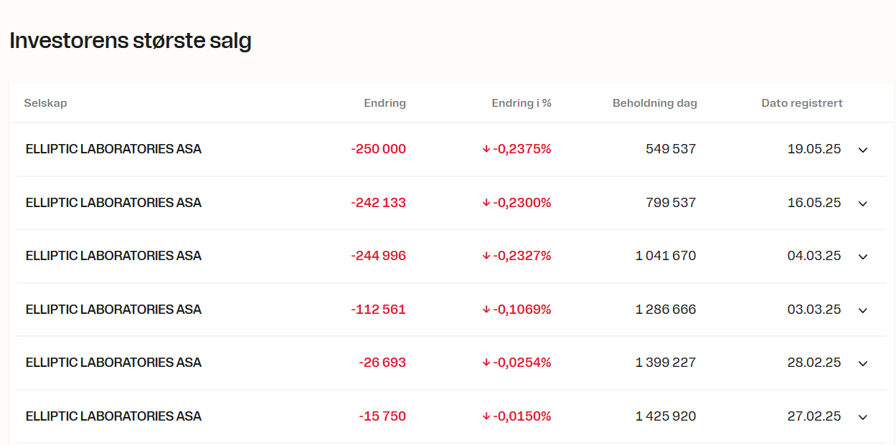The image size is (896, 445).
Task: Sort by the Endring column header
Action: [x=385, y=103]
